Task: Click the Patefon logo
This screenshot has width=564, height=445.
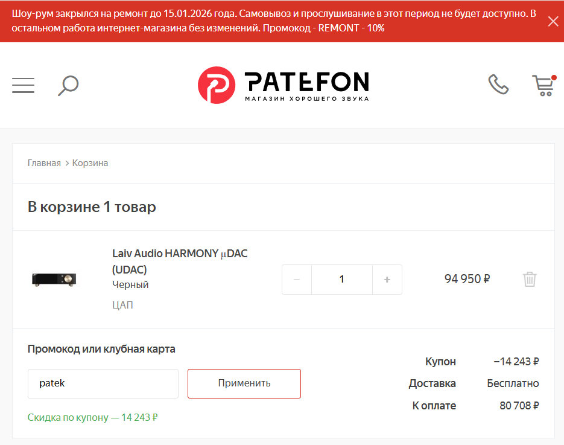Action: (x=284, y=85)
